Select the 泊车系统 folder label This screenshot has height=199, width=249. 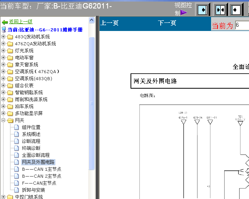click(x=24, y=106)
